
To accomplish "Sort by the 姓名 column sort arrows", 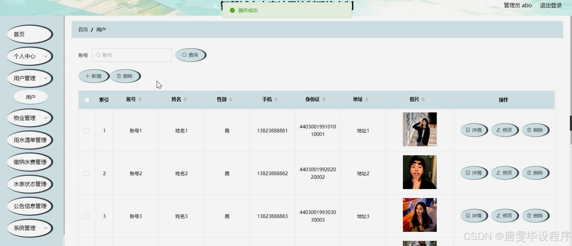I will coord(185,99).
